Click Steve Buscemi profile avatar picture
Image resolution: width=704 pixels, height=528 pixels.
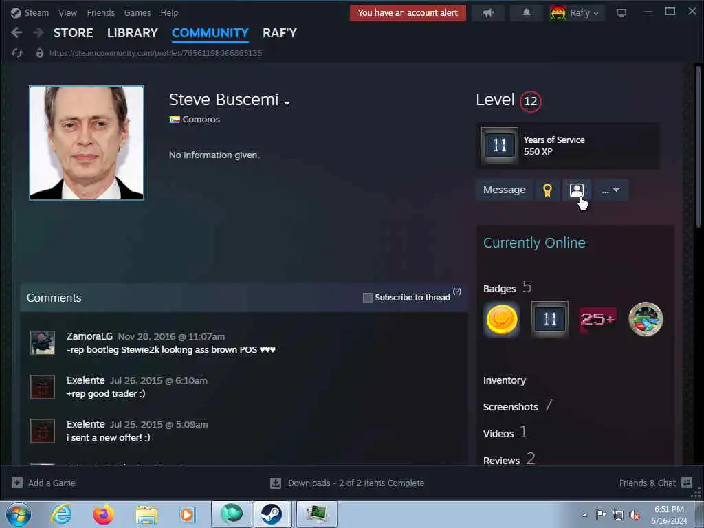coord(87,143)
